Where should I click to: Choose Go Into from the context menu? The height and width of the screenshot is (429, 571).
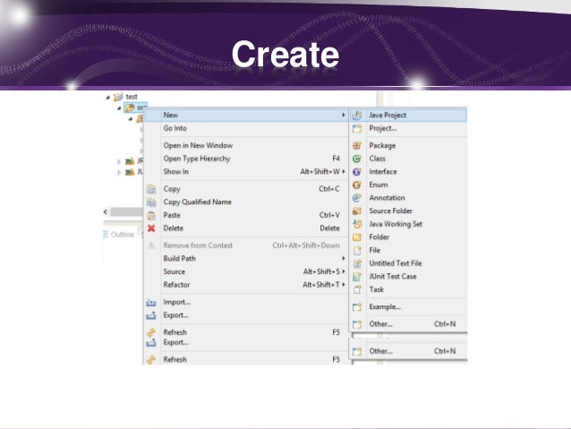(246, 128)
